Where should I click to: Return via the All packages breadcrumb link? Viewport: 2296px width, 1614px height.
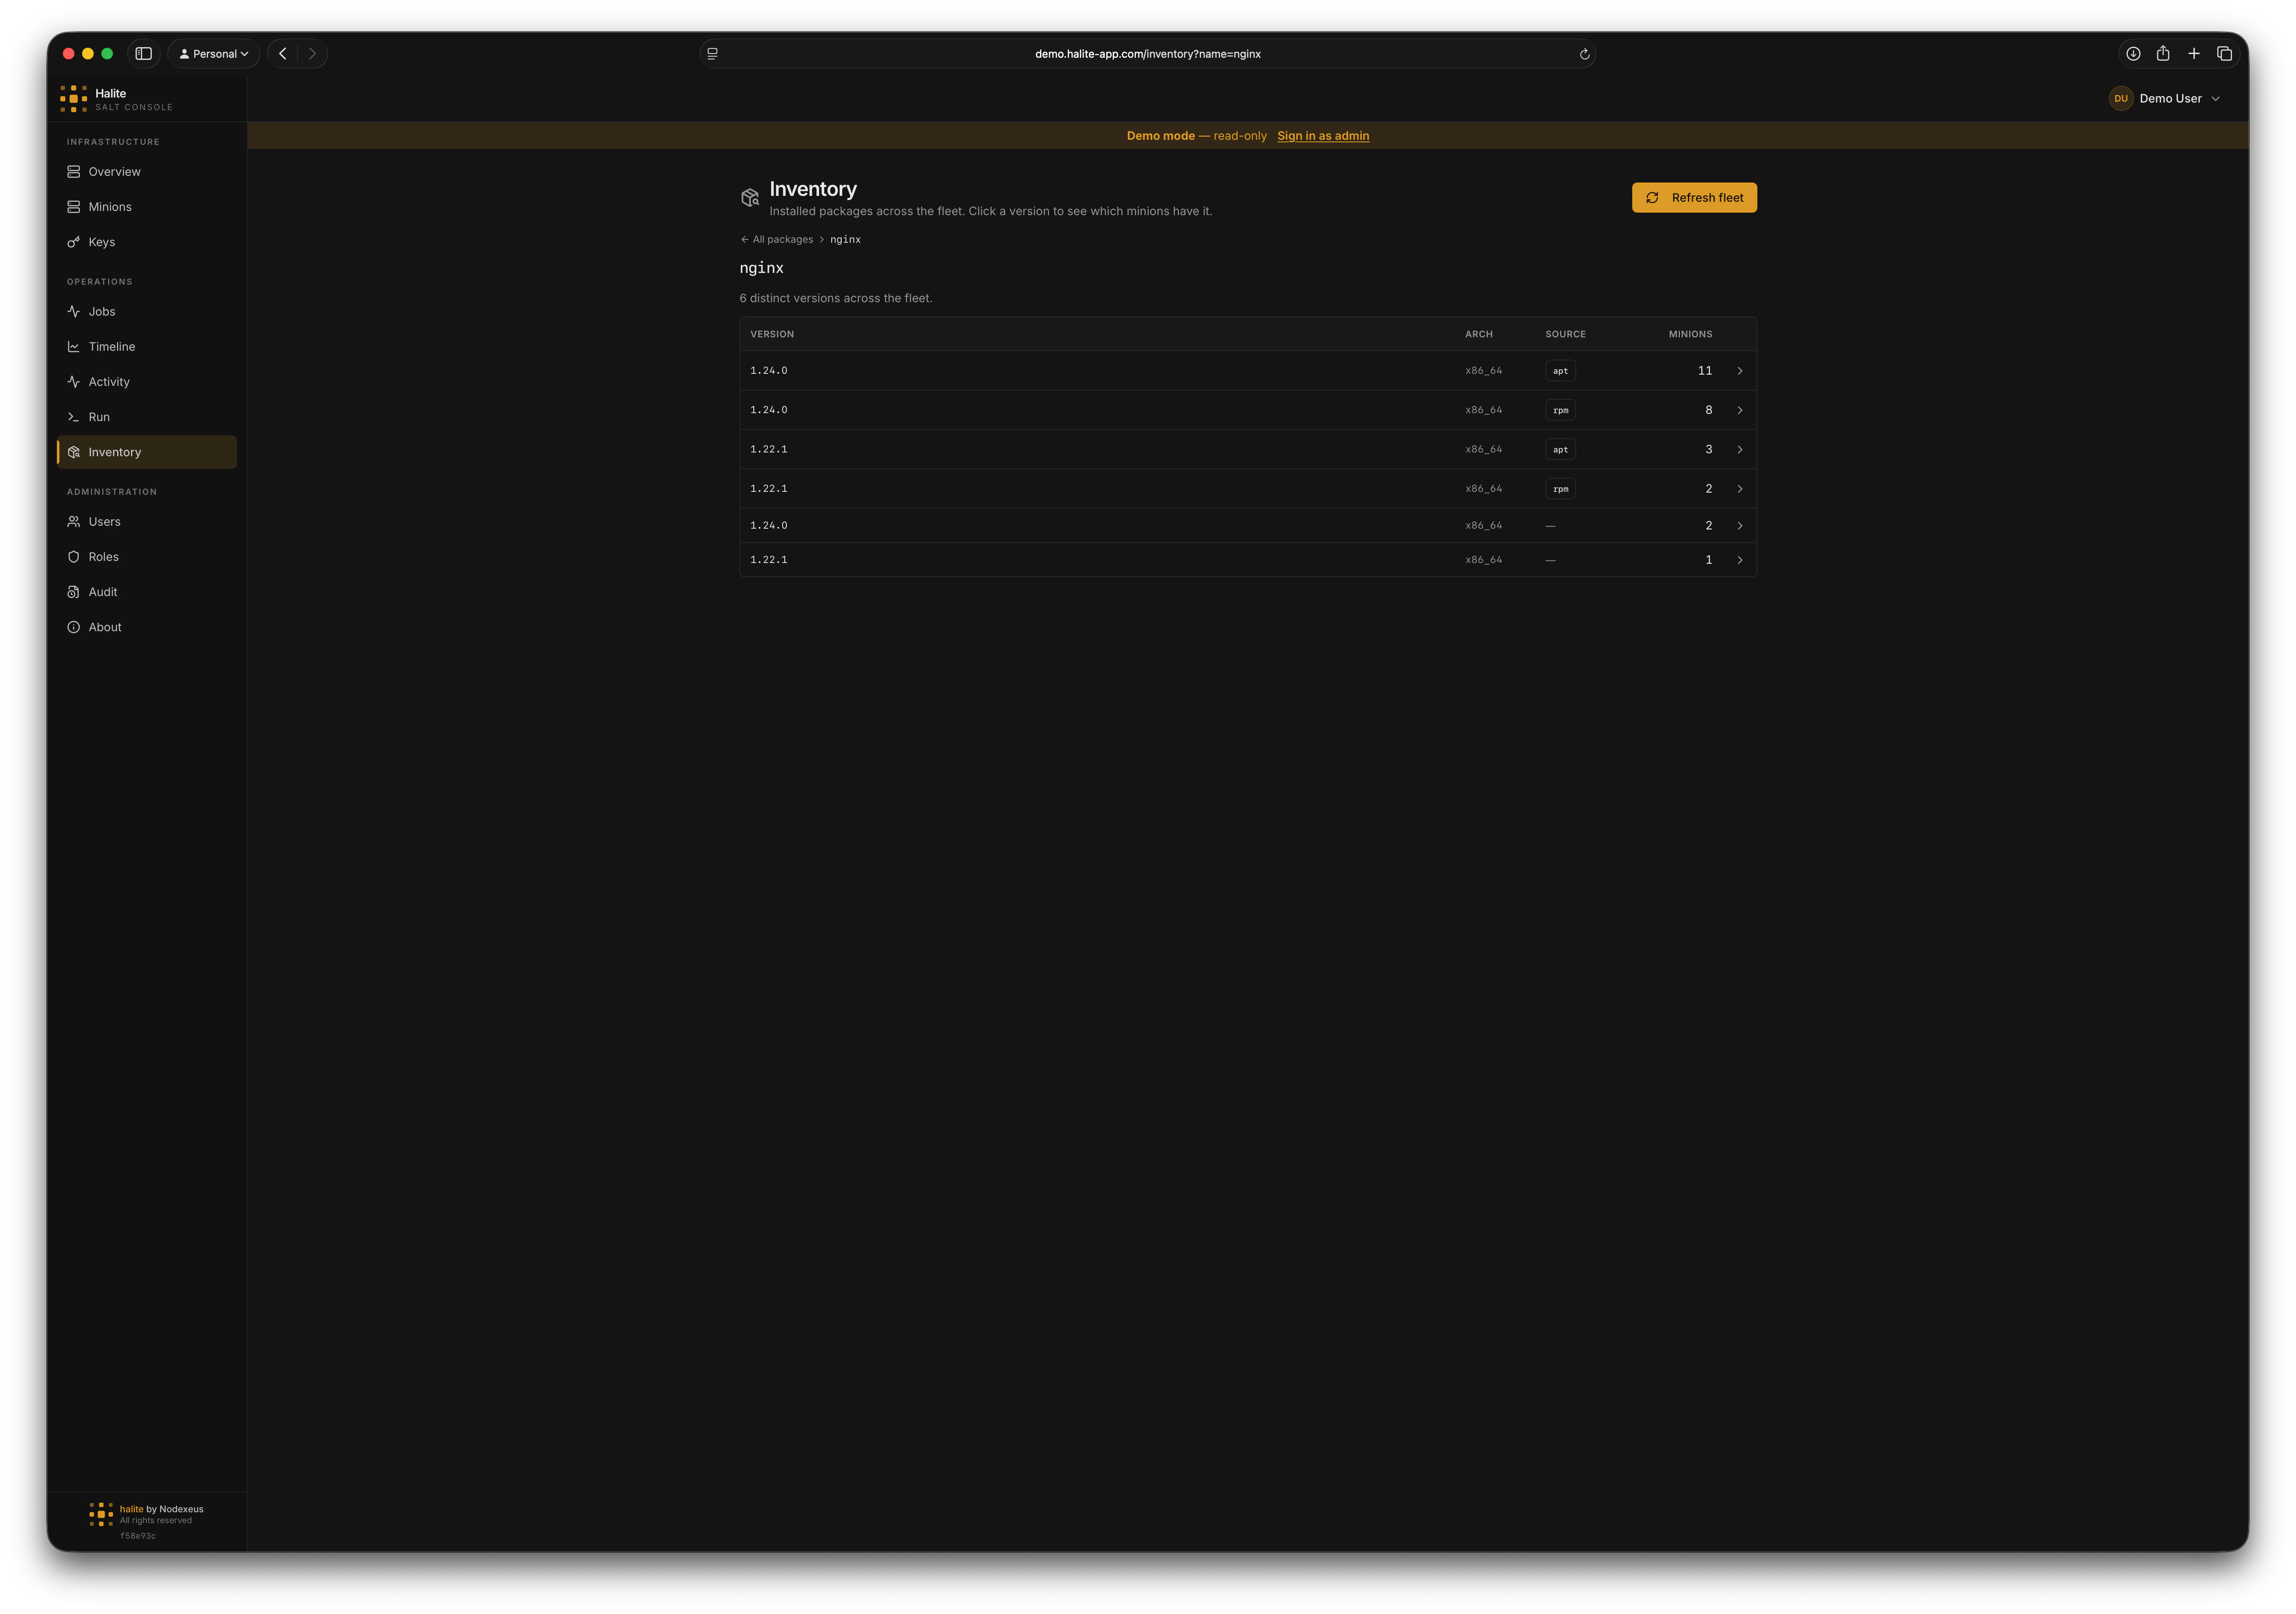tap(777, 240)
